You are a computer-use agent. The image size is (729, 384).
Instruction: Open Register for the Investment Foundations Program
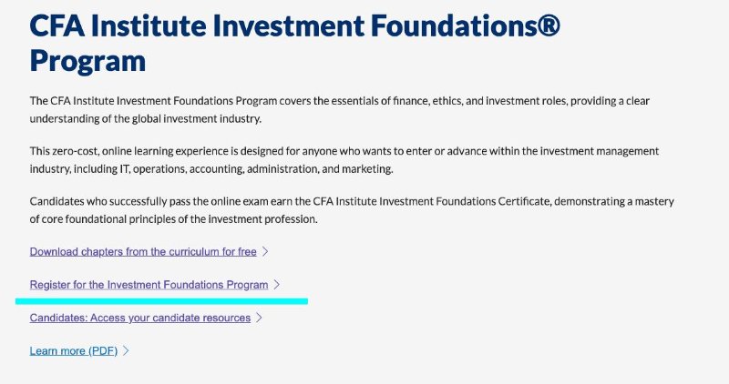point(149,285)
